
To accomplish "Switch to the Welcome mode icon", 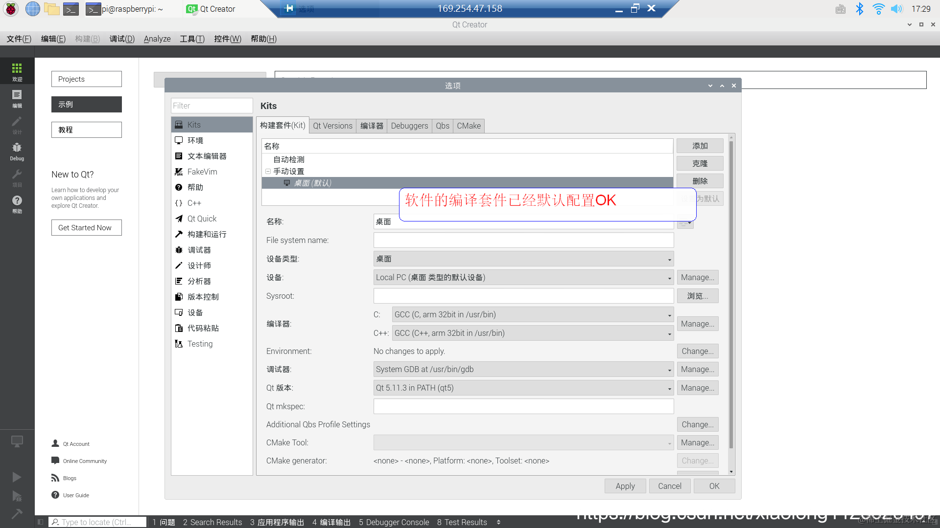I will pos(17,71).
